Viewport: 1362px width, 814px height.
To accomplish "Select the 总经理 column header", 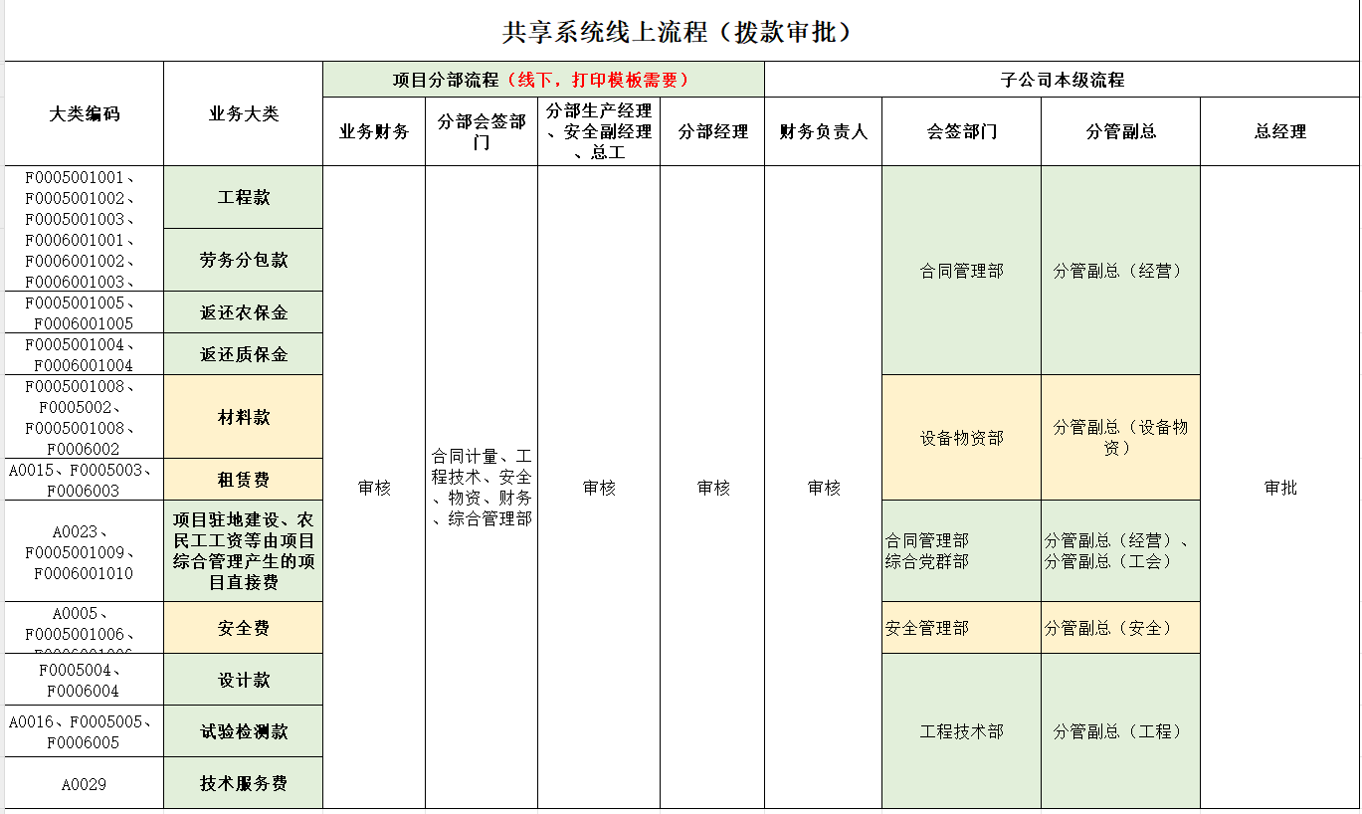I will tap(1279, 131).
